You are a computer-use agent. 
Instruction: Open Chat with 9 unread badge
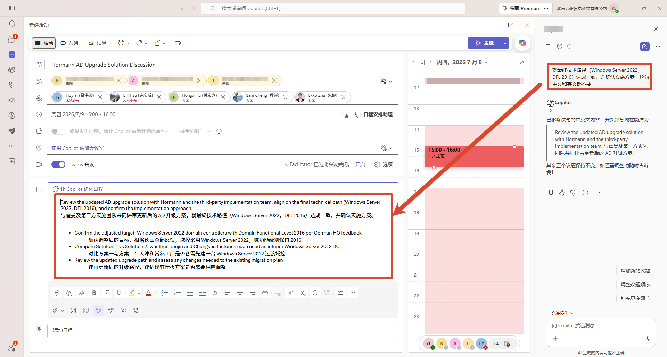pyautogui.click(x=12, y=39)
